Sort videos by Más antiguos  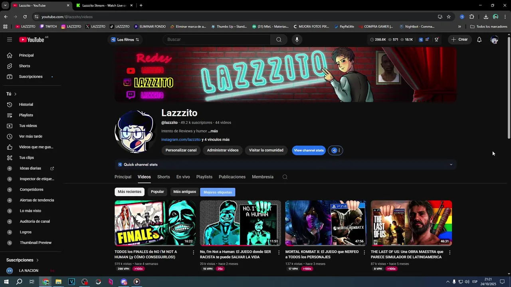click(184, 192)
